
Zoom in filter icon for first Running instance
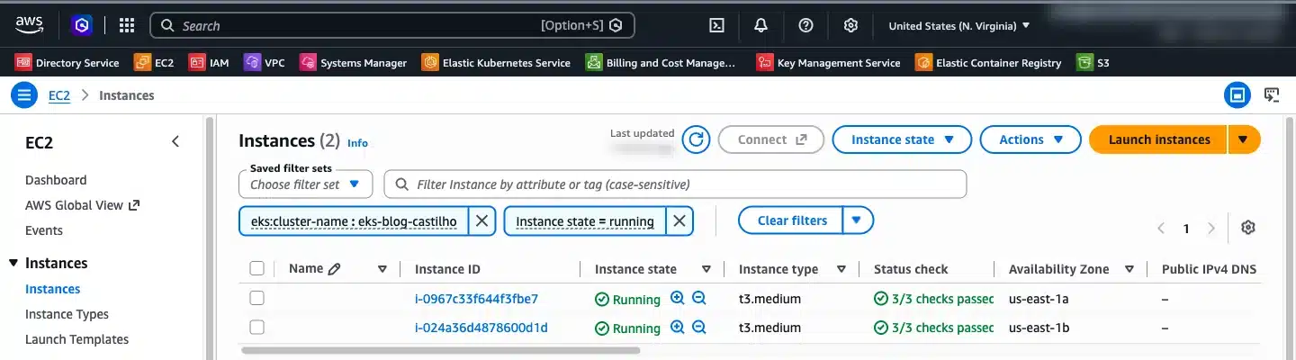coord(678,299)
